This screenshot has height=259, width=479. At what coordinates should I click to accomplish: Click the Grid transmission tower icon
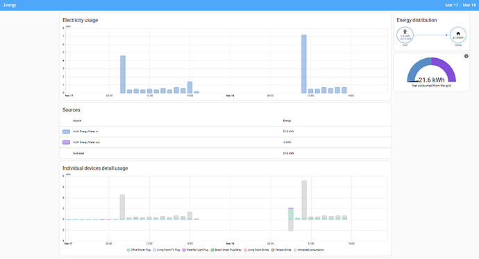click(x=405, y=31)
